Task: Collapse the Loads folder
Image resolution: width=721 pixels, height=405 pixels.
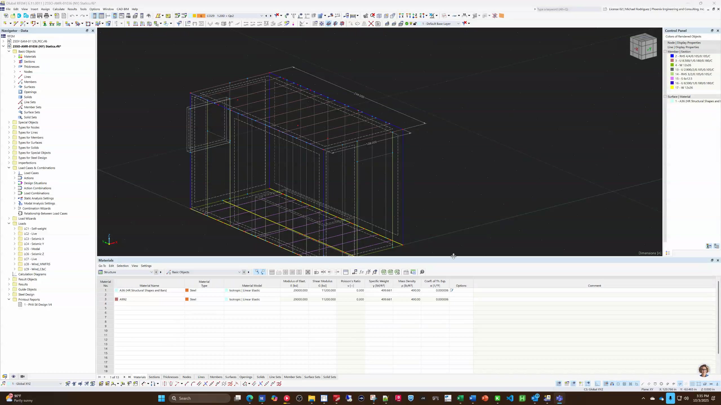Action: (x=9, y=223)
